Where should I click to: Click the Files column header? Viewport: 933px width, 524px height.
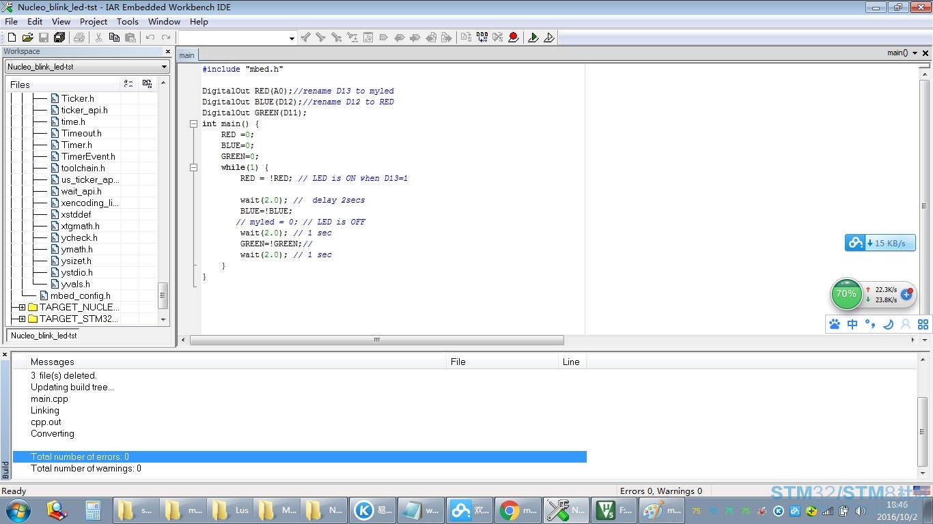pos(61,85)
